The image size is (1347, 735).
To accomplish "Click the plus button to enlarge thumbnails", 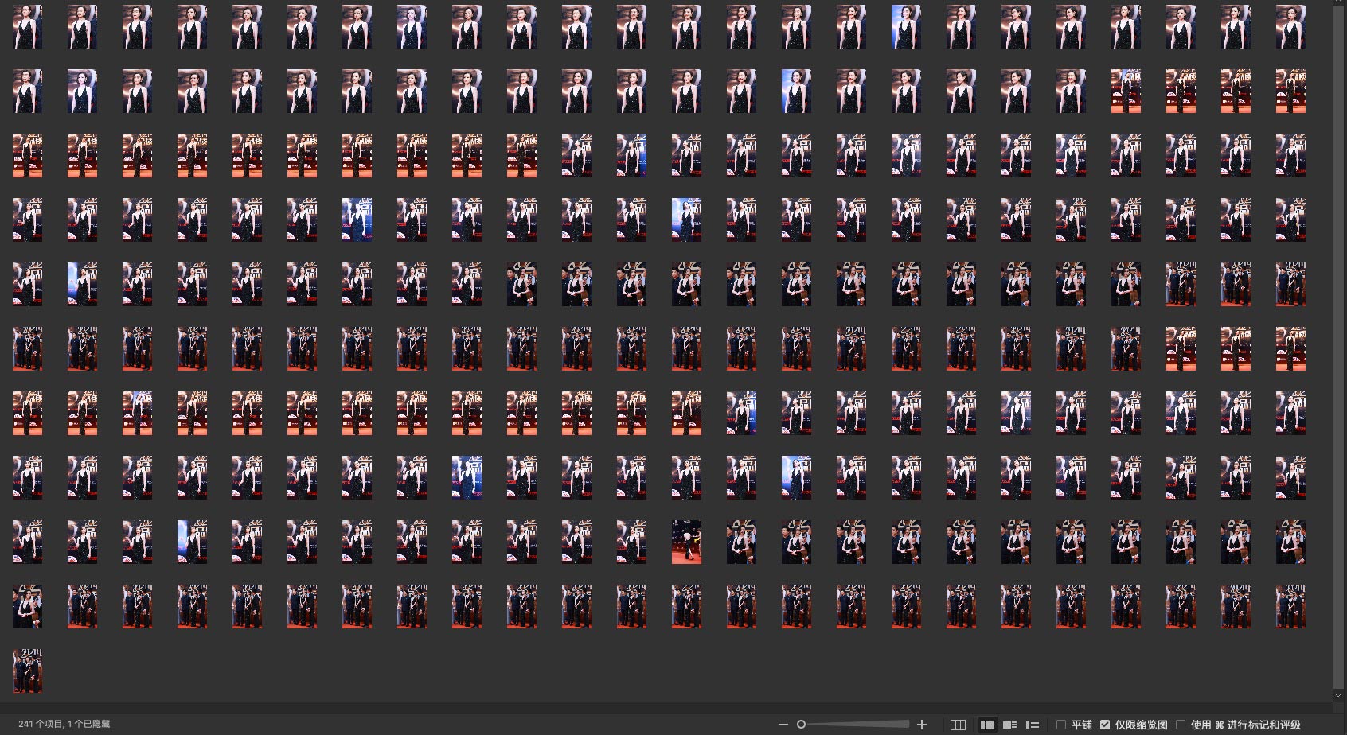I will click(x=922, y=725).
